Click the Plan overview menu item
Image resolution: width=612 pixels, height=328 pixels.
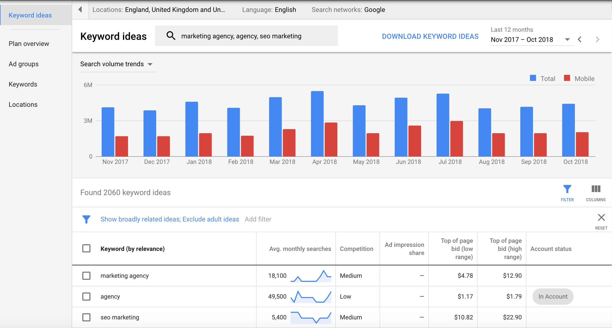click(29, 44)
